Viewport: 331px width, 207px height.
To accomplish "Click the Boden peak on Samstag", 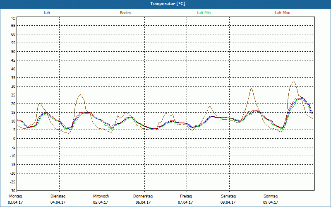I will (x=251, y=88).
